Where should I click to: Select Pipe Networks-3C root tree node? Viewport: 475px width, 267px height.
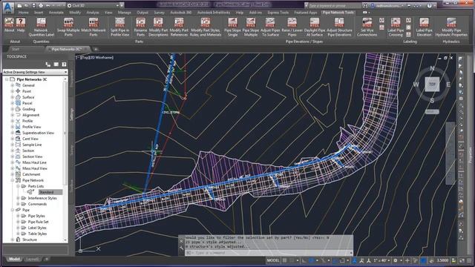32,79
